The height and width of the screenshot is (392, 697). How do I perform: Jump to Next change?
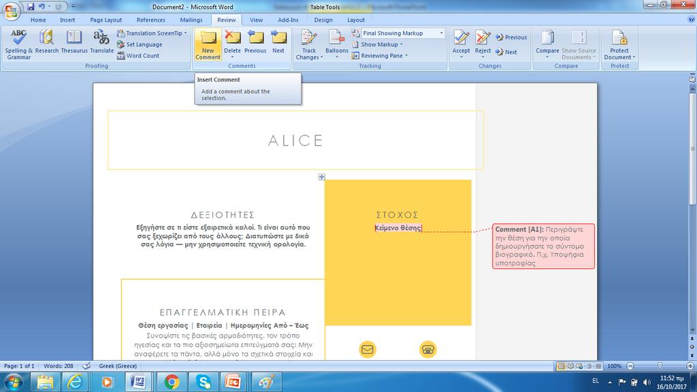click(506, 52)
